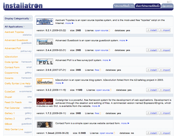Open the open source license link for Advanced Guestbook
Viewport: 177px width, 136px height.
[102, 50]
